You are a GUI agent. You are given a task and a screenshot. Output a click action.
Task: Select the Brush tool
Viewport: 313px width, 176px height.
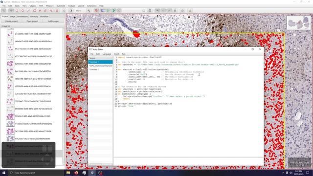[x=45, y=11]
